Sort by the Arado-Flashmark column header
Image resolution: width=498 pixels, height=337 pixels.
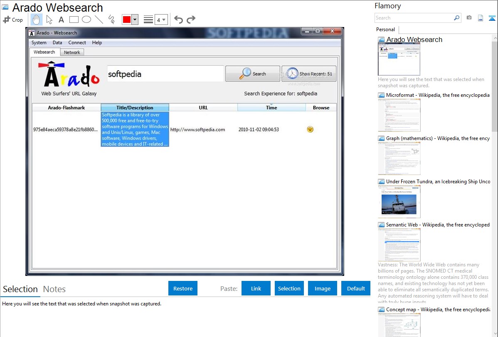point(67,108)
